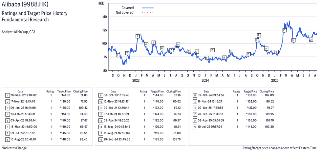Select chart marker 20 on the chart
The image size is (320, 150).
coord(284,30)
